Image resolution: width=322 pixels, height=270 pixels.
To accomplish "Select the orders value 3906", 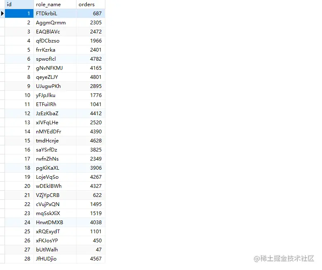I will coord(91,168).
